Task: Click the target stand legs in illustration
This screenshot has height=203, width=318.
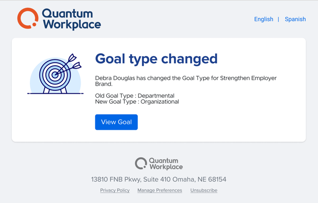Action: 56,89
